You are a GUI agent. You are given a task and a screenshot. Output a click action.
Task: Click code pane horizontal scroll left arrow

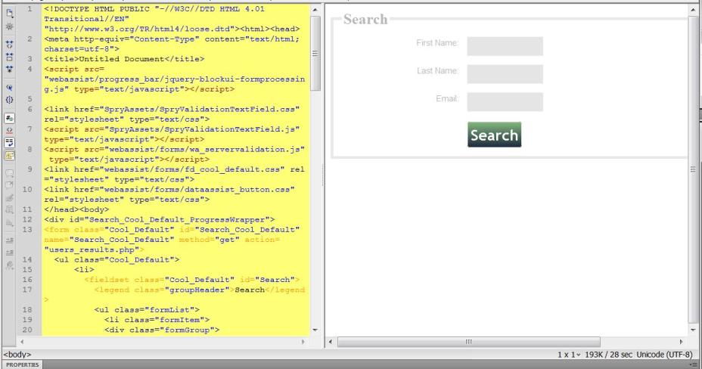click(x=22, y=342)
